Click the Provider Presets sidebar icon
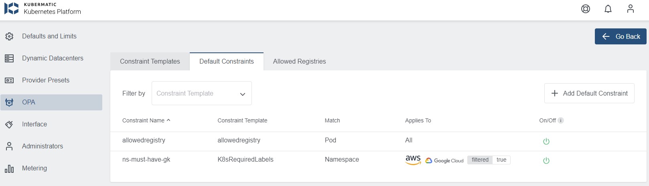The width and height of the screenshot is (649, 186). (9, 80)
